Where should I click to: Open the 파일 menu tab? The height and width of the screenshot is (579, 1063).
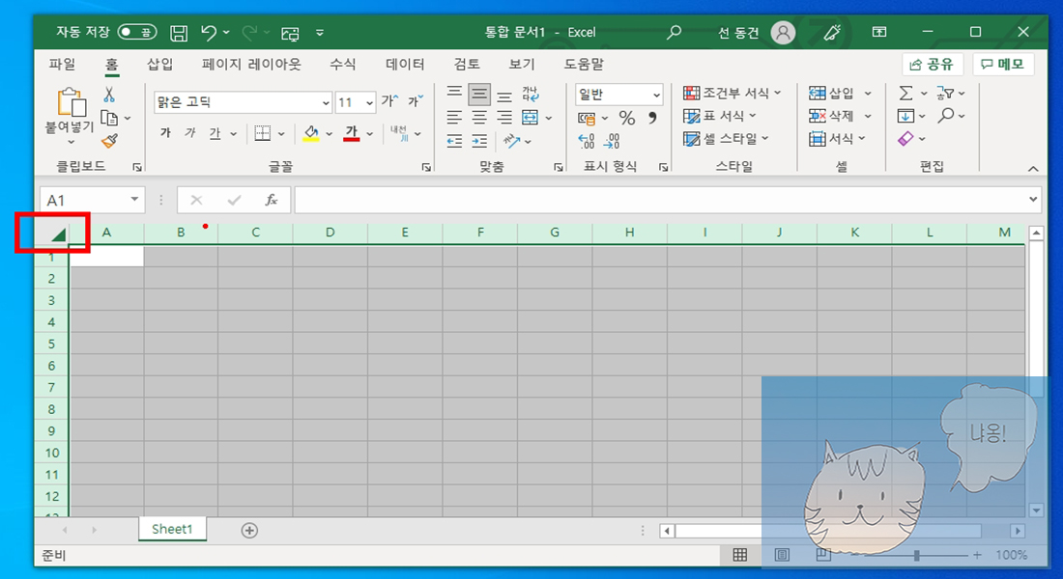pyautogui.click(x=63, y=65)
